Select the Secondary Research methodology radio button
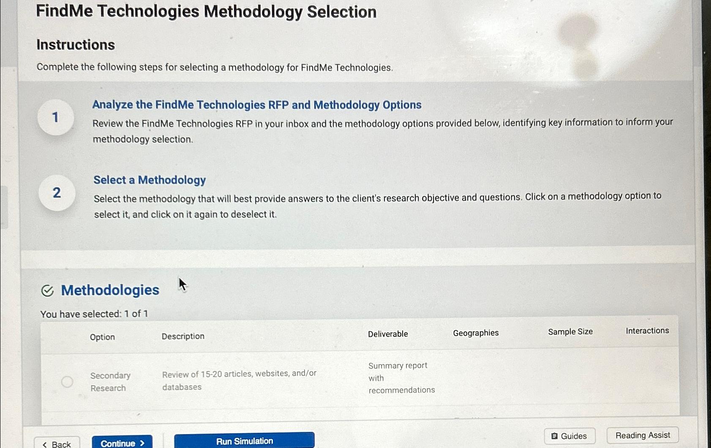 (x=67, y=382)
